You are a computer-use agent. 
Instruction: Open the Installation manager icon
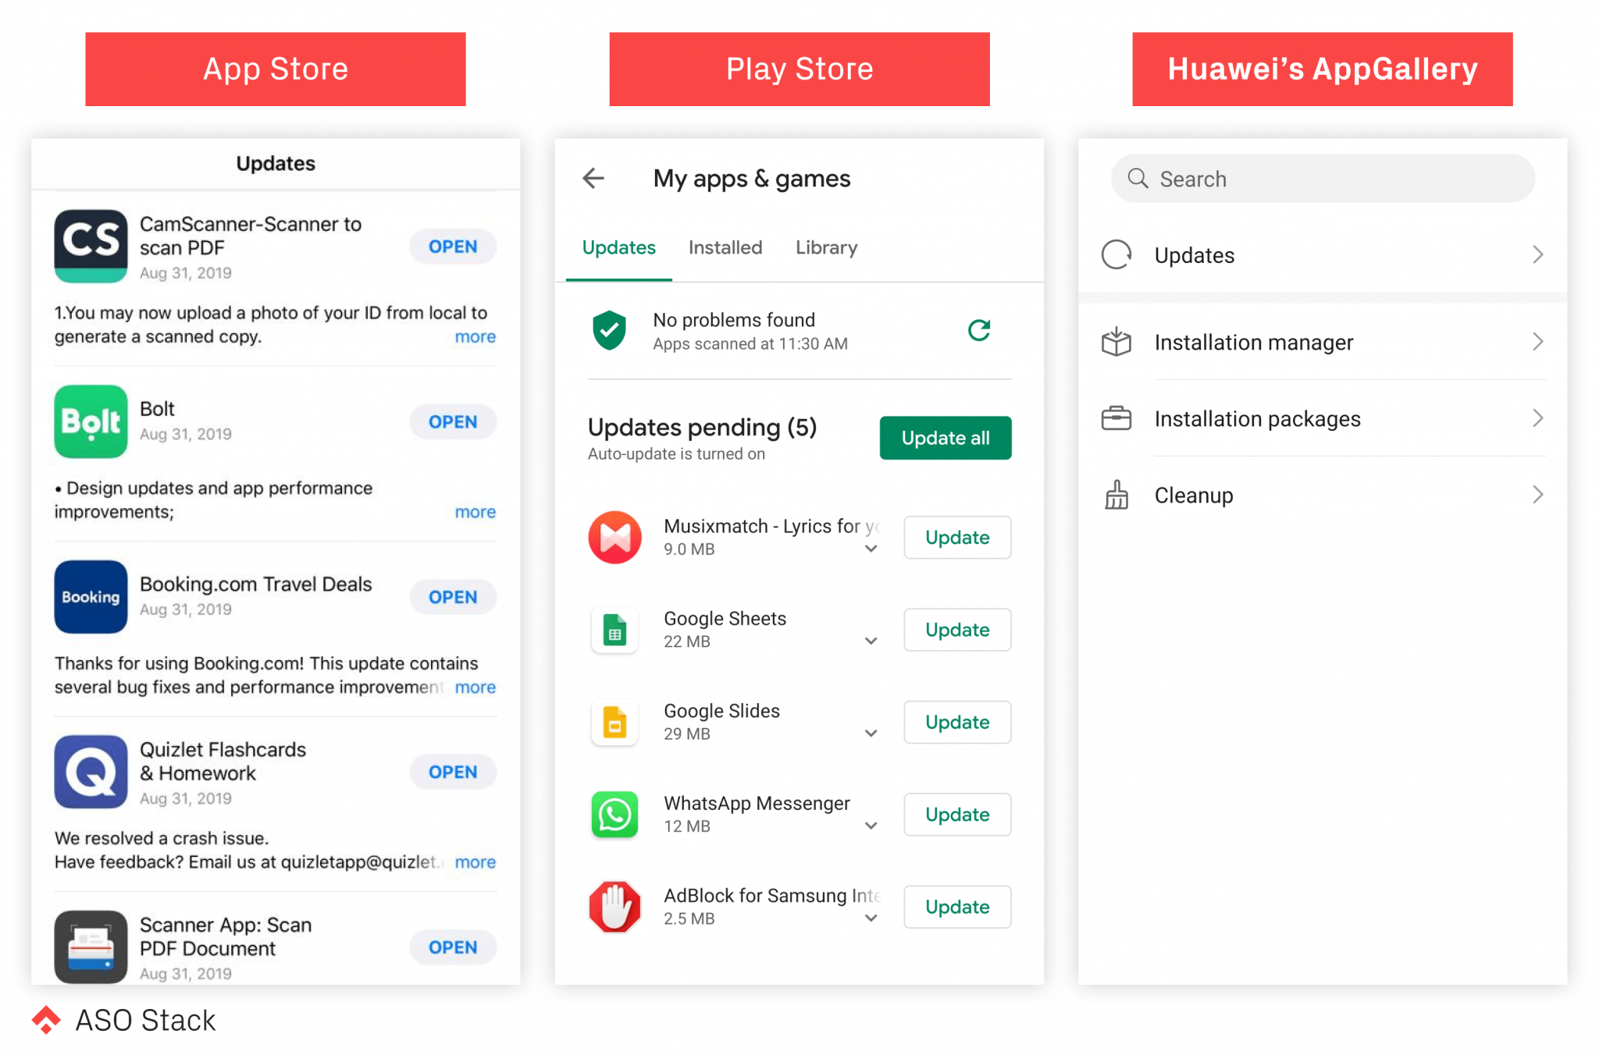coord(1116,342)
